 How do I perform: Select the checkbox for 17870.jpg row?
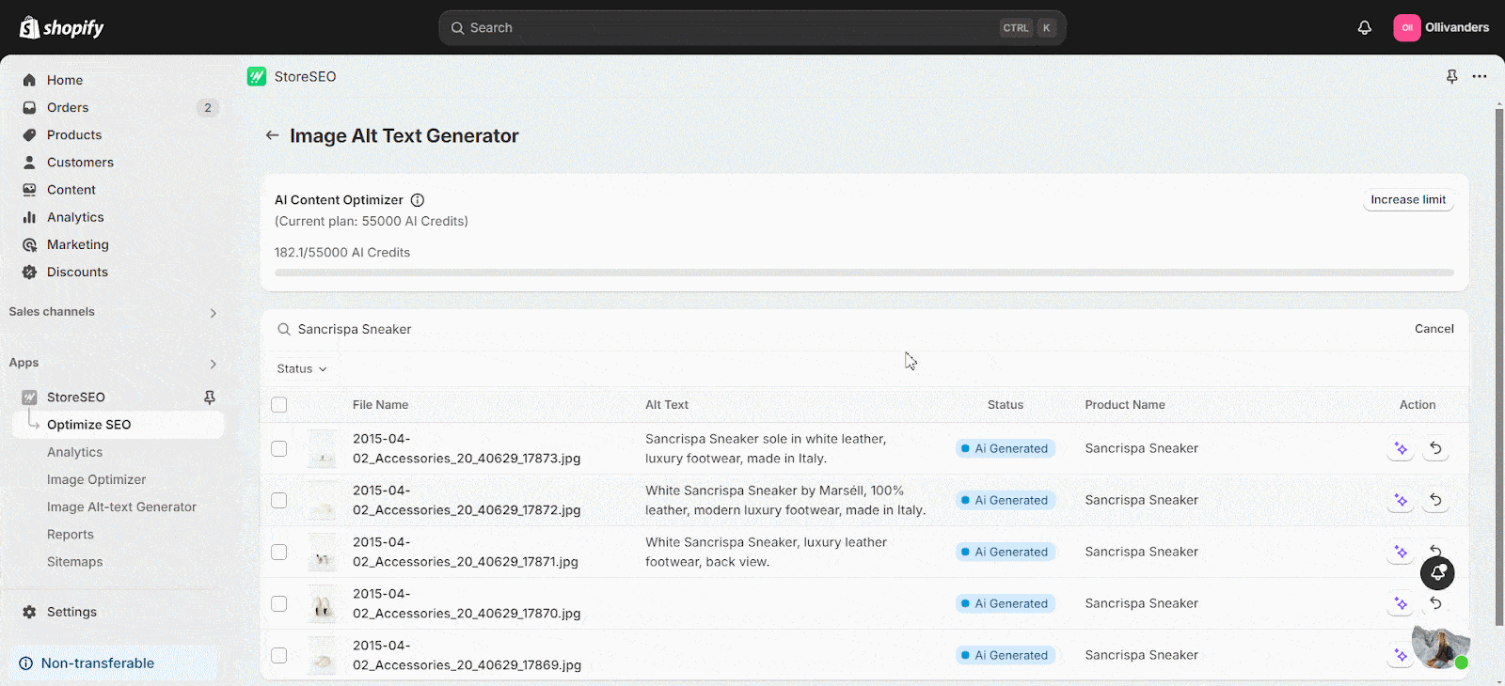278,603
